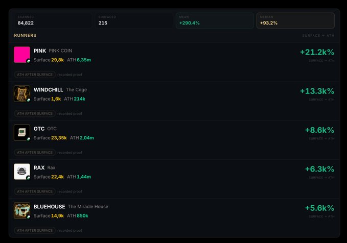Select the Scanned 84,822 stat card
The image size is (347, 243).
click(53, 20)
